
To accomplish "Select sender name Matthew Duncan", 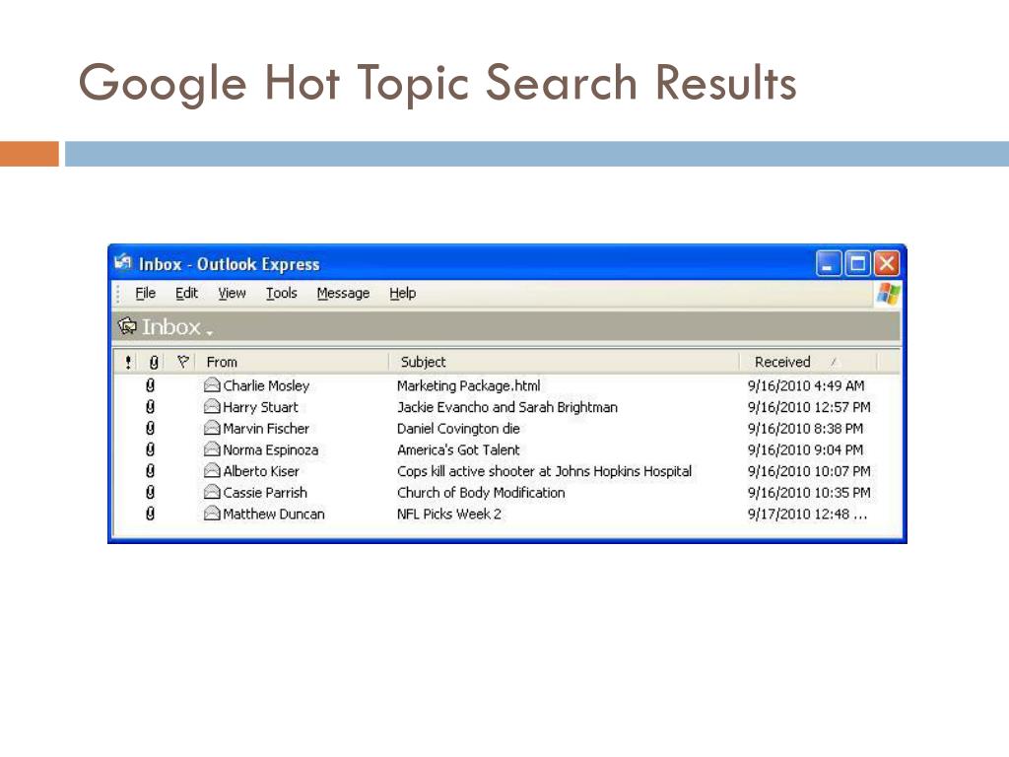I will pyautogui.click(x=274, y=514).
